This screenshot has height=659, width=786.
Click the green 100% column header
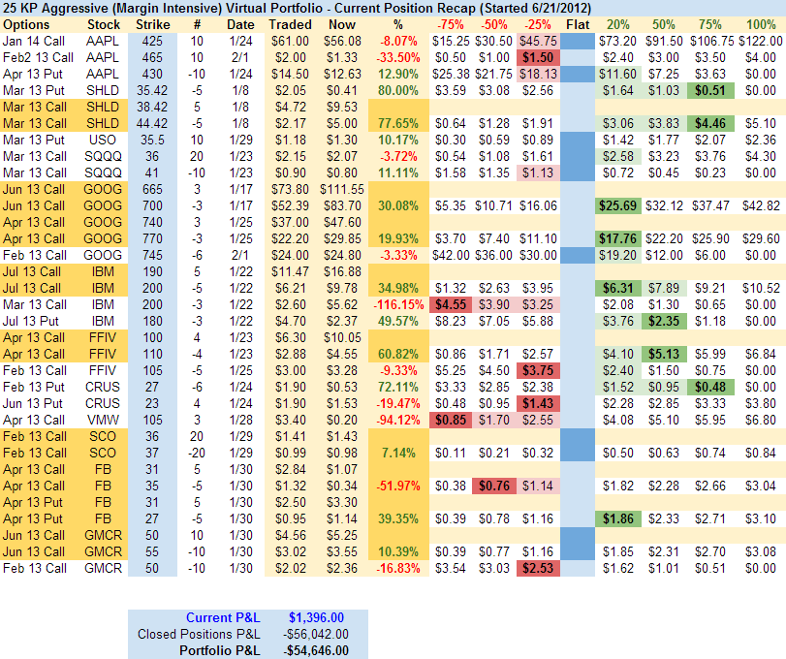point(761,23)
